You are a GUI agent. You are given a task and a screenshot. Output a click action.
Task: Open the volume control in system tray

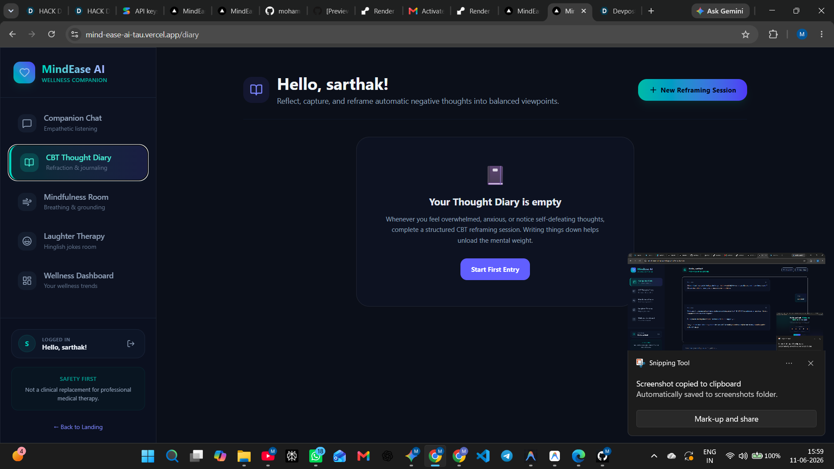coord(743,456)
